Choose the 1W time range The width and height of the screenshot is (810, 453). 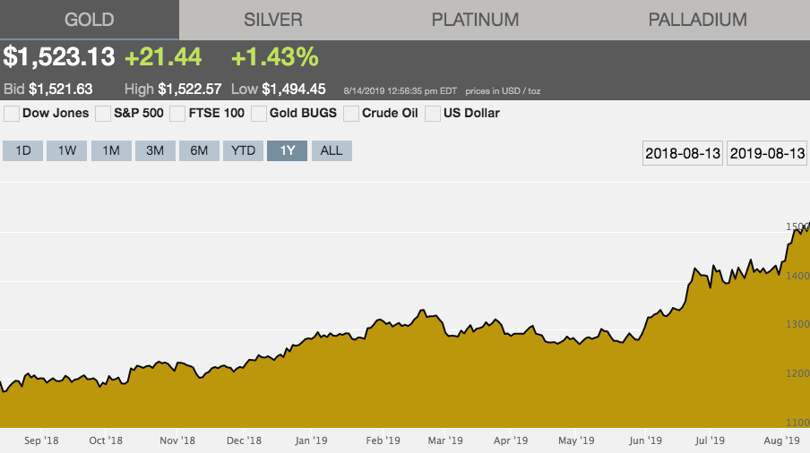point(67,150)
